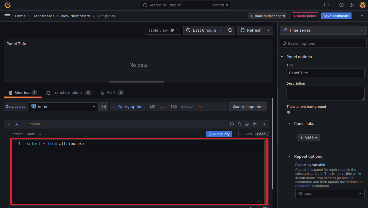Collapse the top bar with the chevron
Screen dimensions: 368x208
362,16
